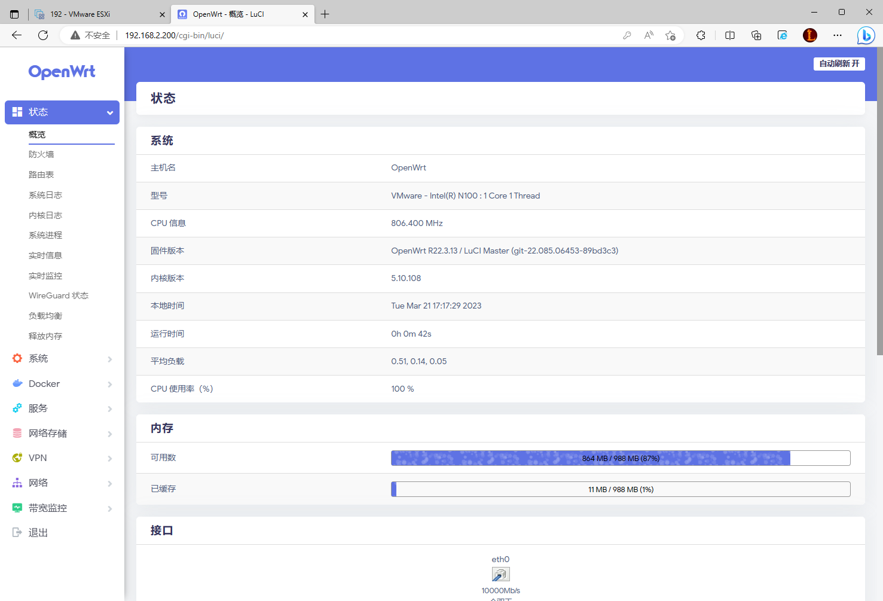Expand the 带宽监控 menu chevron

[110, 508]
